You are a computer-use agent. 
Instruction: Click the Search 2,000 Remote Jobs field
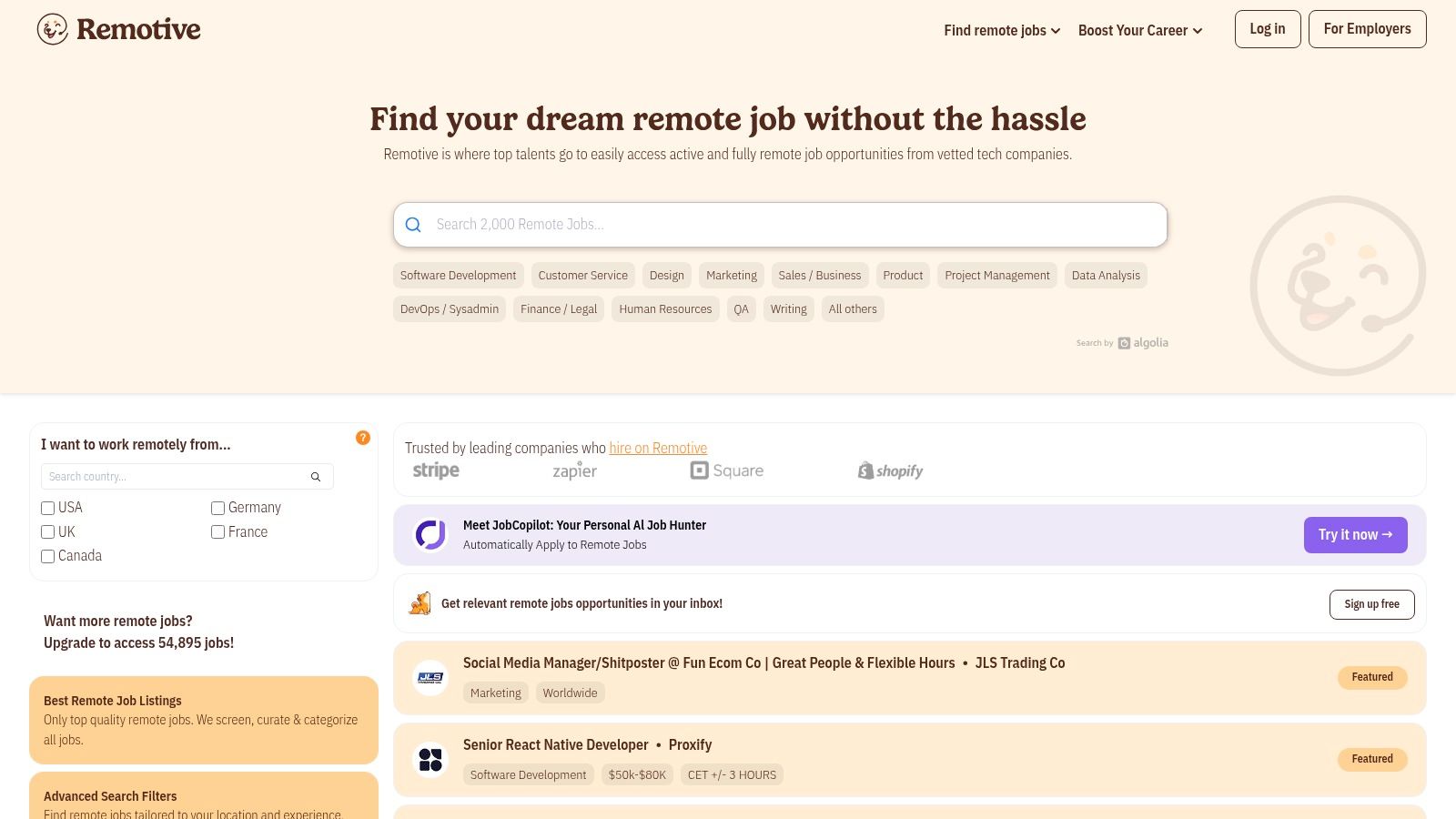click(792, 225)
